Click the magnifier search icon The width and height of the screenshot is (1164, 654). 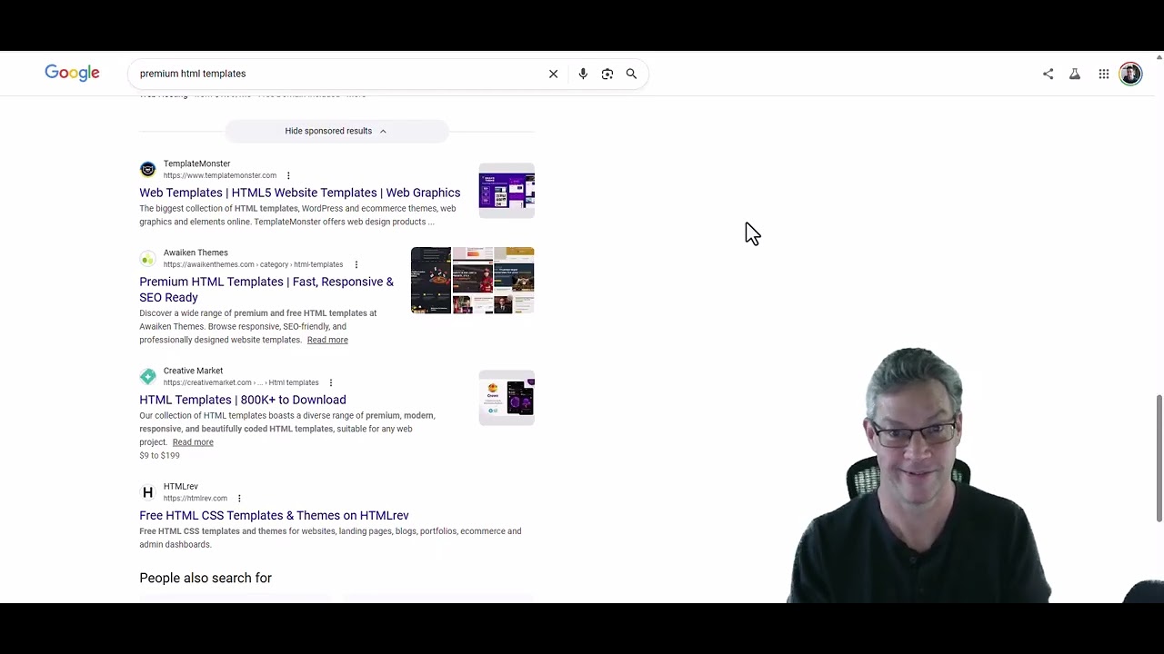coord(631,74)
